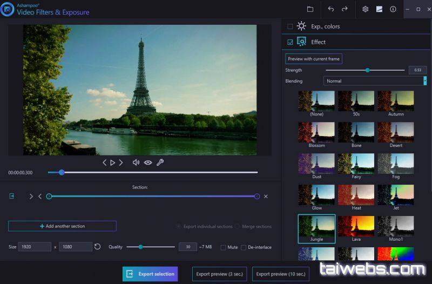Toggle preview eye icon below video
Viewport: 432px width, 284px height.
click(x=147, y=163)
